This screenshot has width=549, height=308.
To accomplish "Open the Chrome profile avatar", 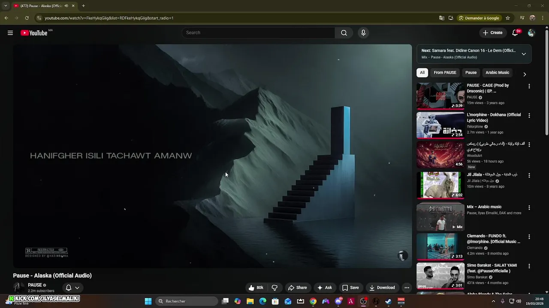I will click(x=532, y=18).
